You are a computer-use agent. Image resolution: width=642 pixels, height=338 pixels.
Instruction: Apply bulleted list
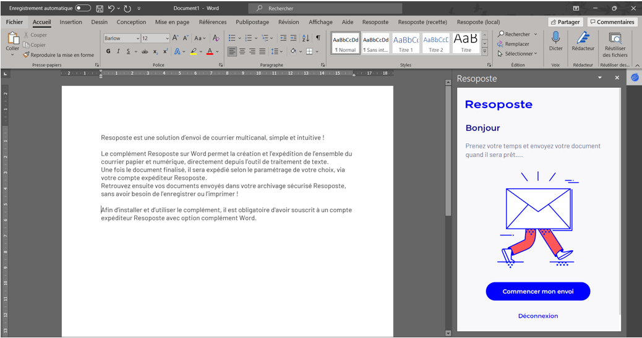232,38
